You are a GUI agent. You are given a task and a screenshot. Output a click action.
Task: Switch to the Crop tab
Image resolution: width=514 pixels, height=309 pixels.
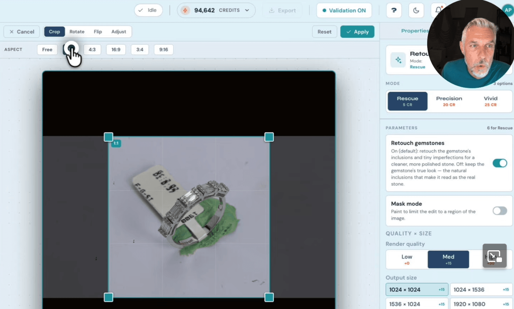coord(54,32)
